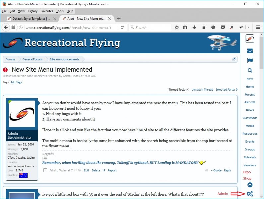Screen dimensions: 264x199
Task: Open the Firefox hamburger menu
Action: point(258,27)
